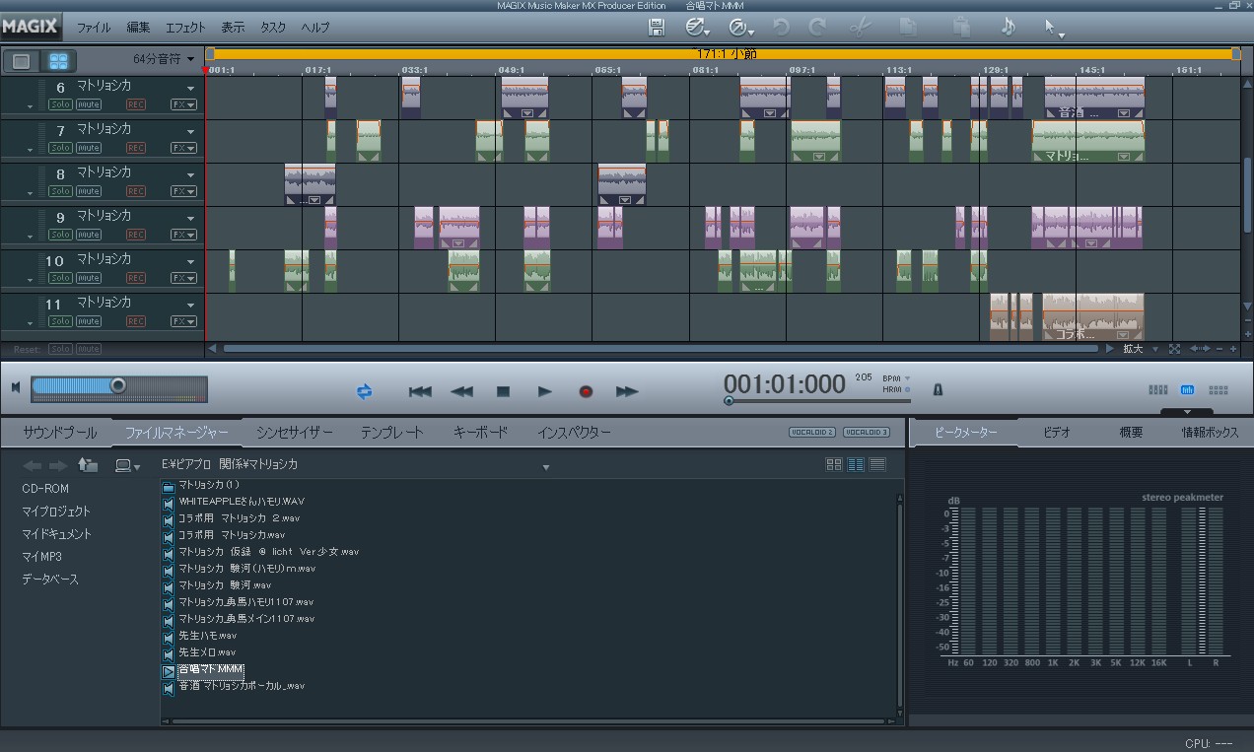1254x752 pixels.
Task: Click the redo arrow icon
Action: click(817, 28)
